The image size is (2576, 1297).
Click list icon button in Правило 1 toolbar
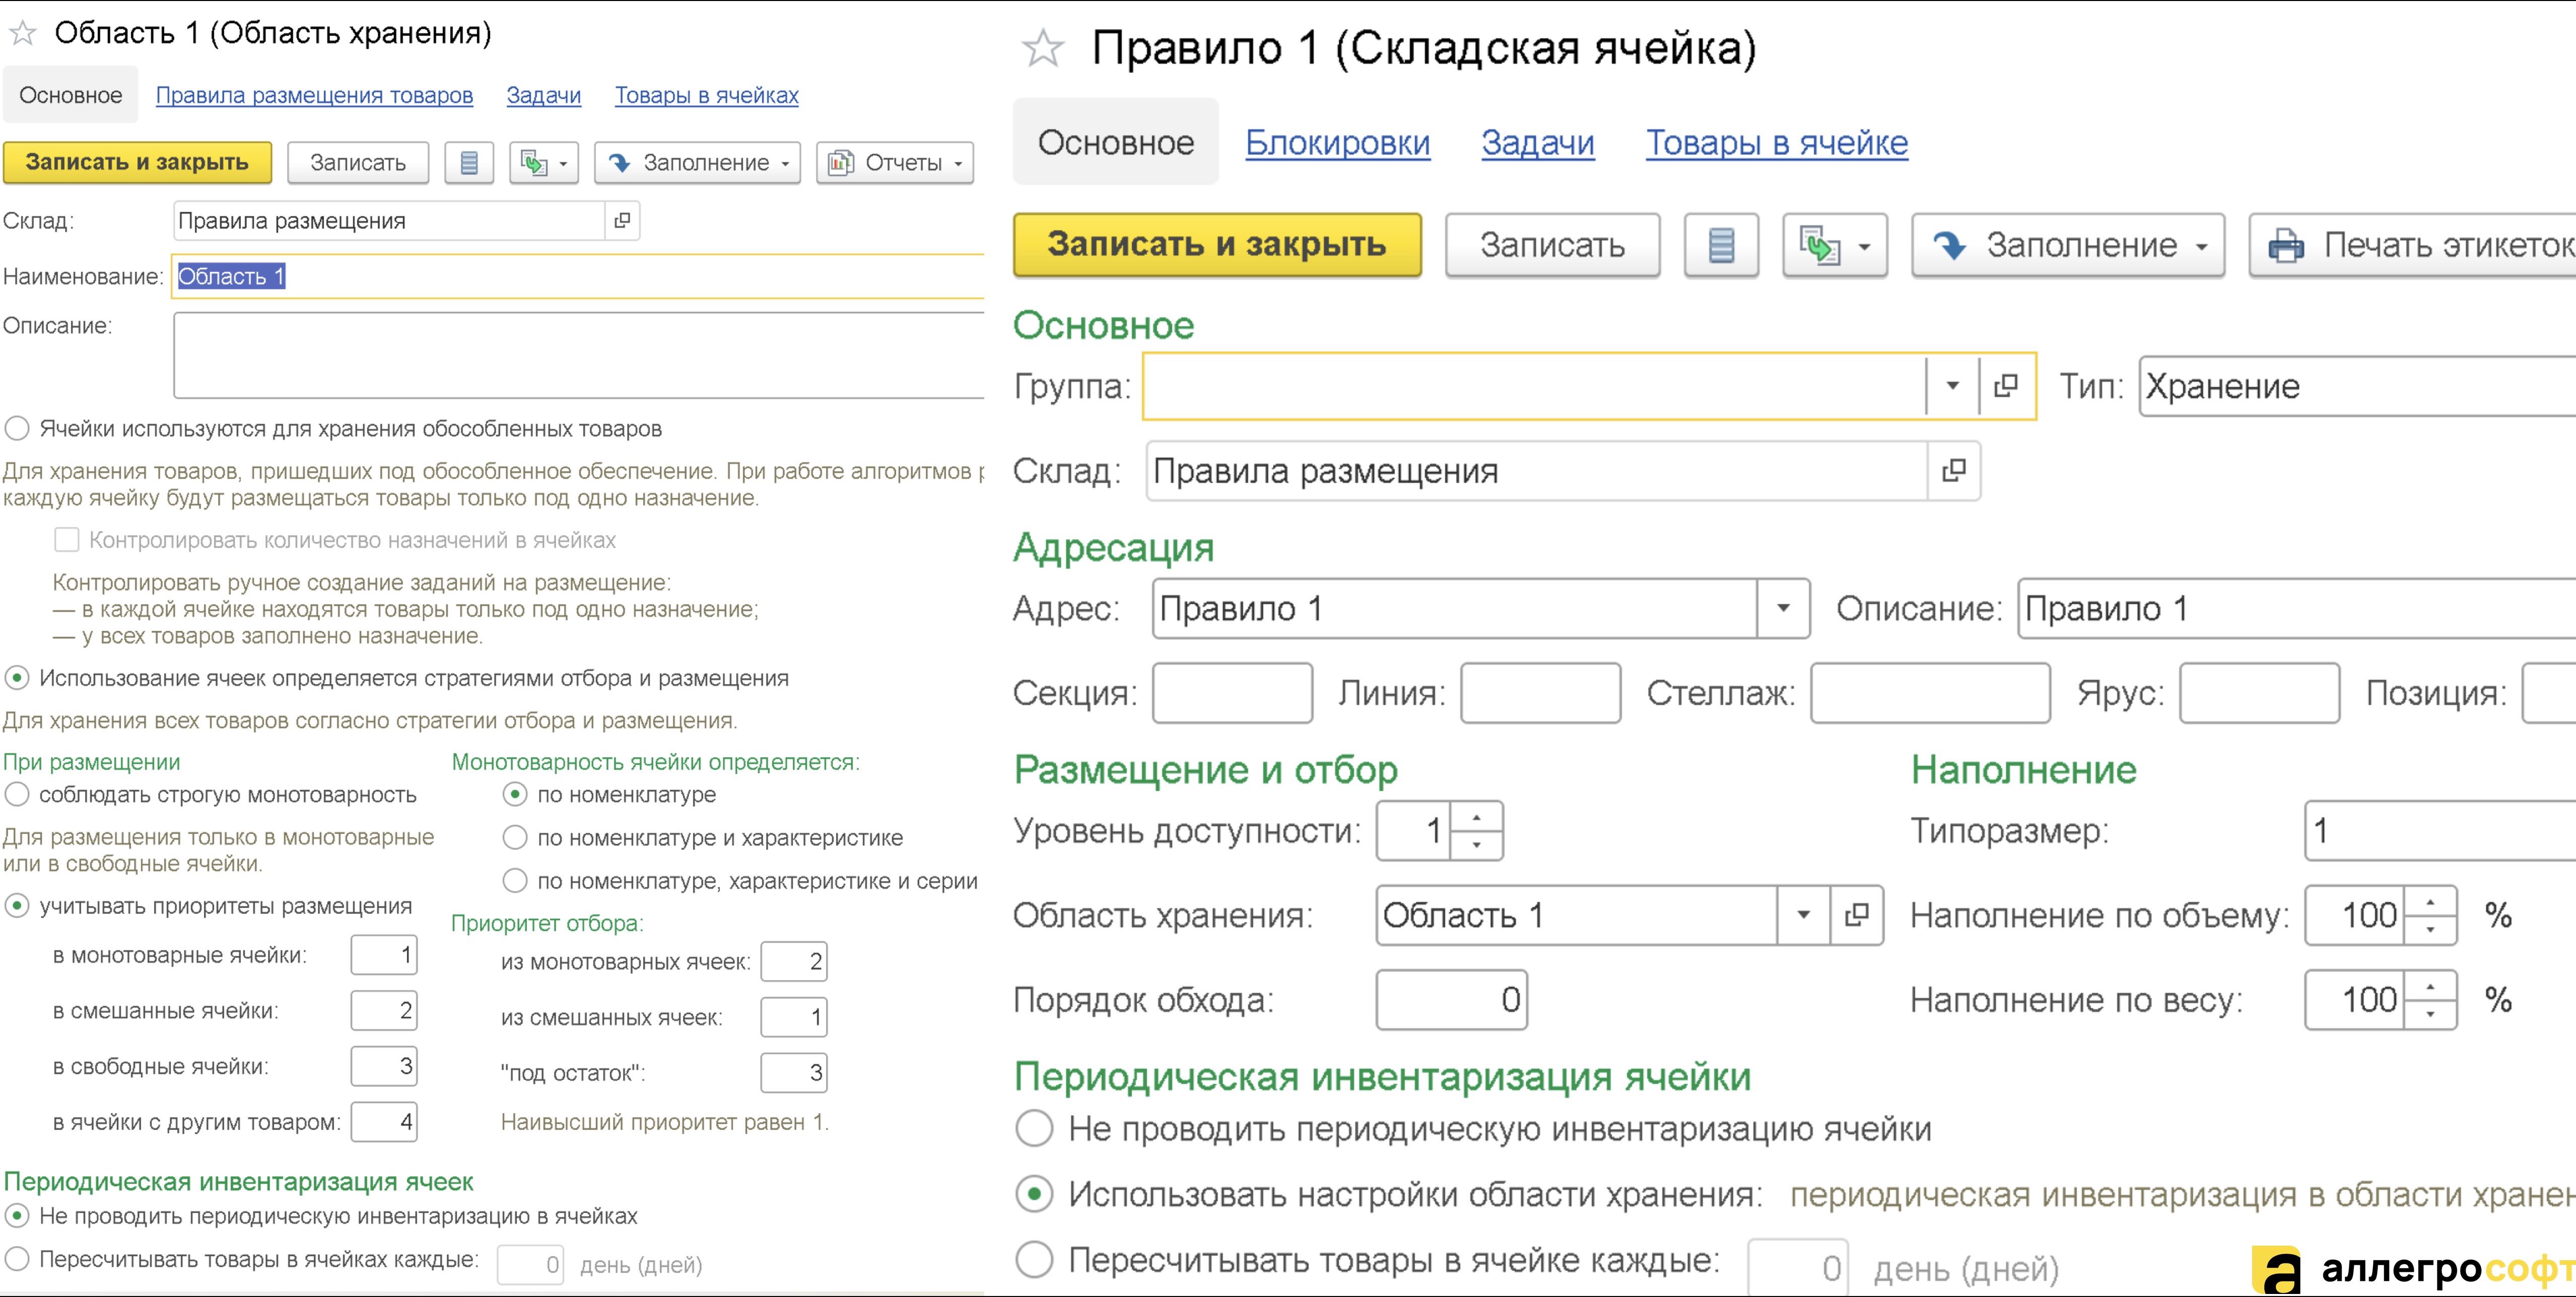[x=1721, y=245]
